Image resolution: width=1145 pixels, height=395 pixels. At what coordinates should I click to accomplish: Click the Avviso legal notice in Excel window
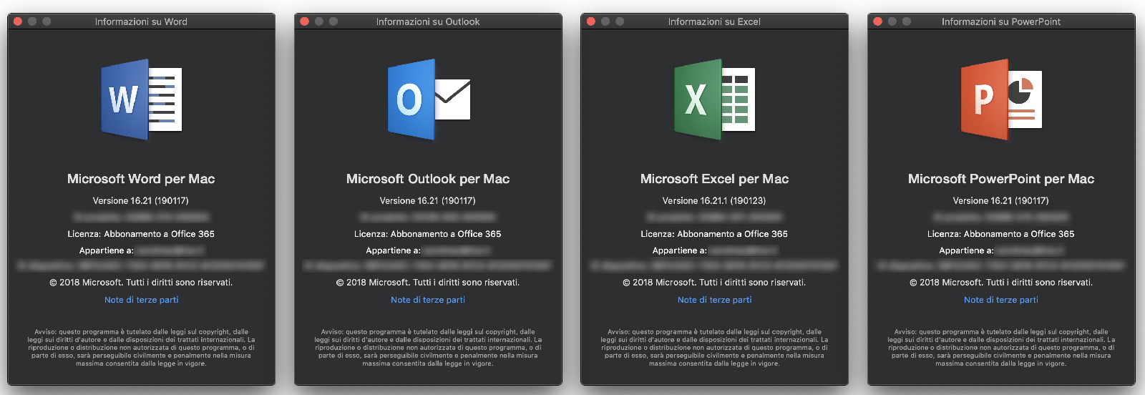pyautogui.click(x=714, y=348)
